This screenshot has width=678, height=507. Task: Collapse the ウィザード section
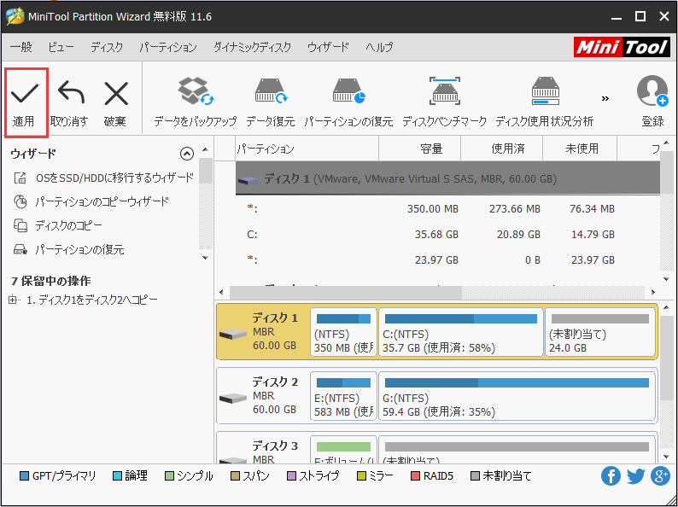pos(187,154)
